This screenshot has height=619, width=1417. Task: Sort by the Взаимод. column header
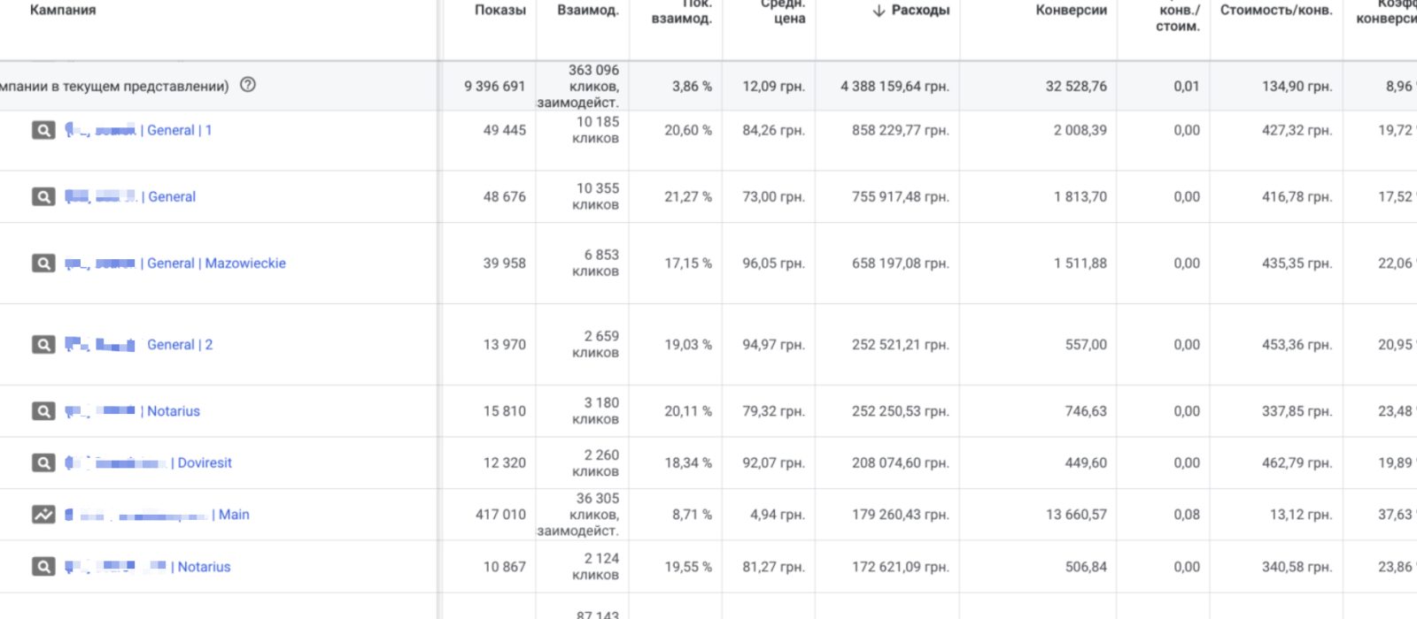coord(587,11)
